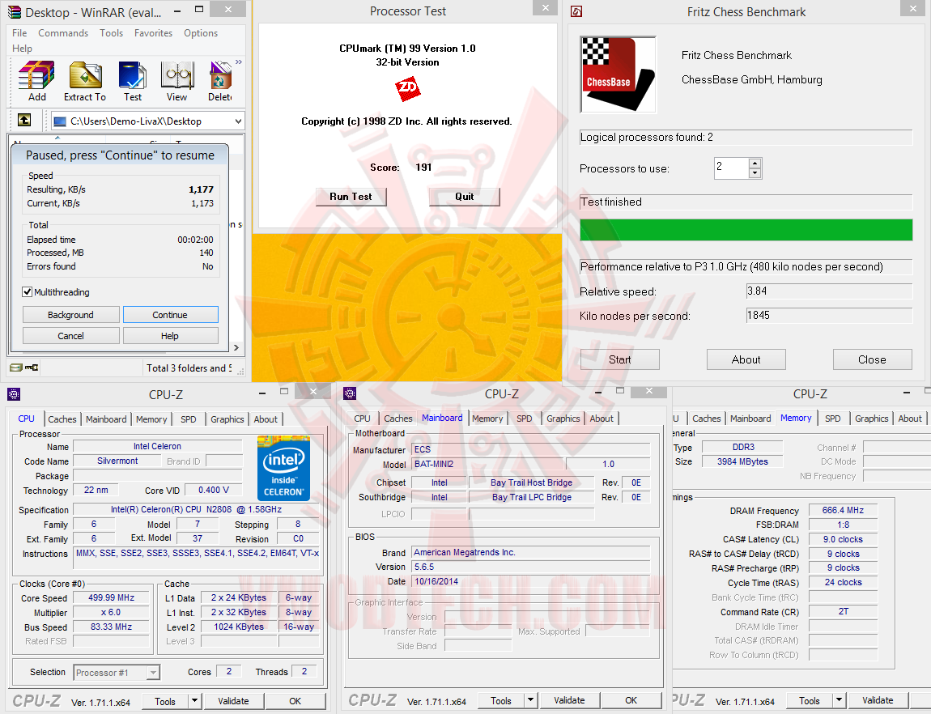
Task: Click the green benchmark progress bar
Action: coord(746,230)
